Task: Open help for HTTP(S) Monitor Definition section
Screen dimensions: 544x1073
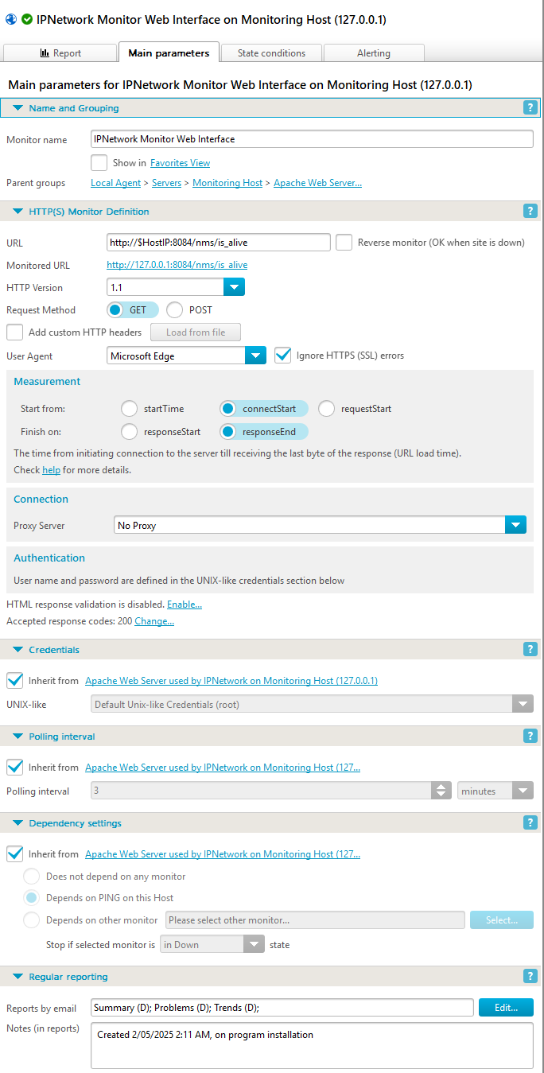Action: point(530,211)
